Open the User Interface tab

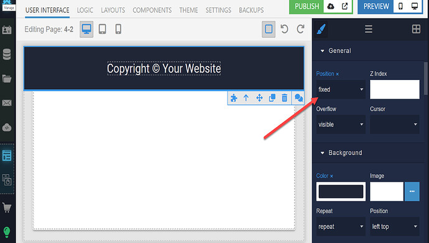coord(47,11)
